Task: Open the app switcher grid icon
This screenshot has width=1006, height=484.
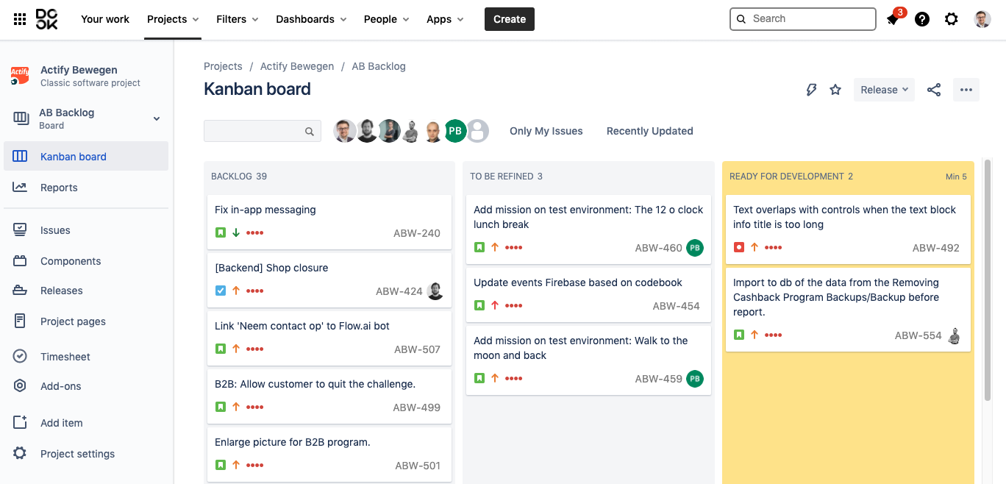Action: click(20, 19)
